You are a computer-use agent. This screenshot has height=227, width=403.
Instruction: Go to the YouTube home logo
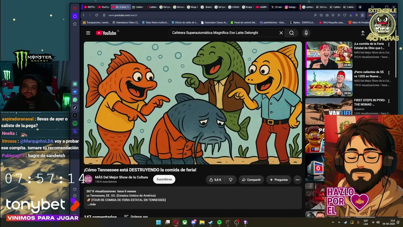tap(106, 33)
